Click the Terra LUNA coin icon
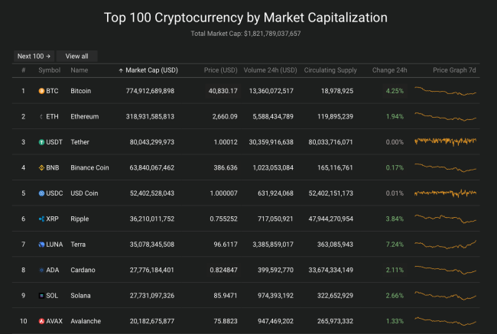The width and height of the screenshot is (497, 334). click(x=41, y=245)
